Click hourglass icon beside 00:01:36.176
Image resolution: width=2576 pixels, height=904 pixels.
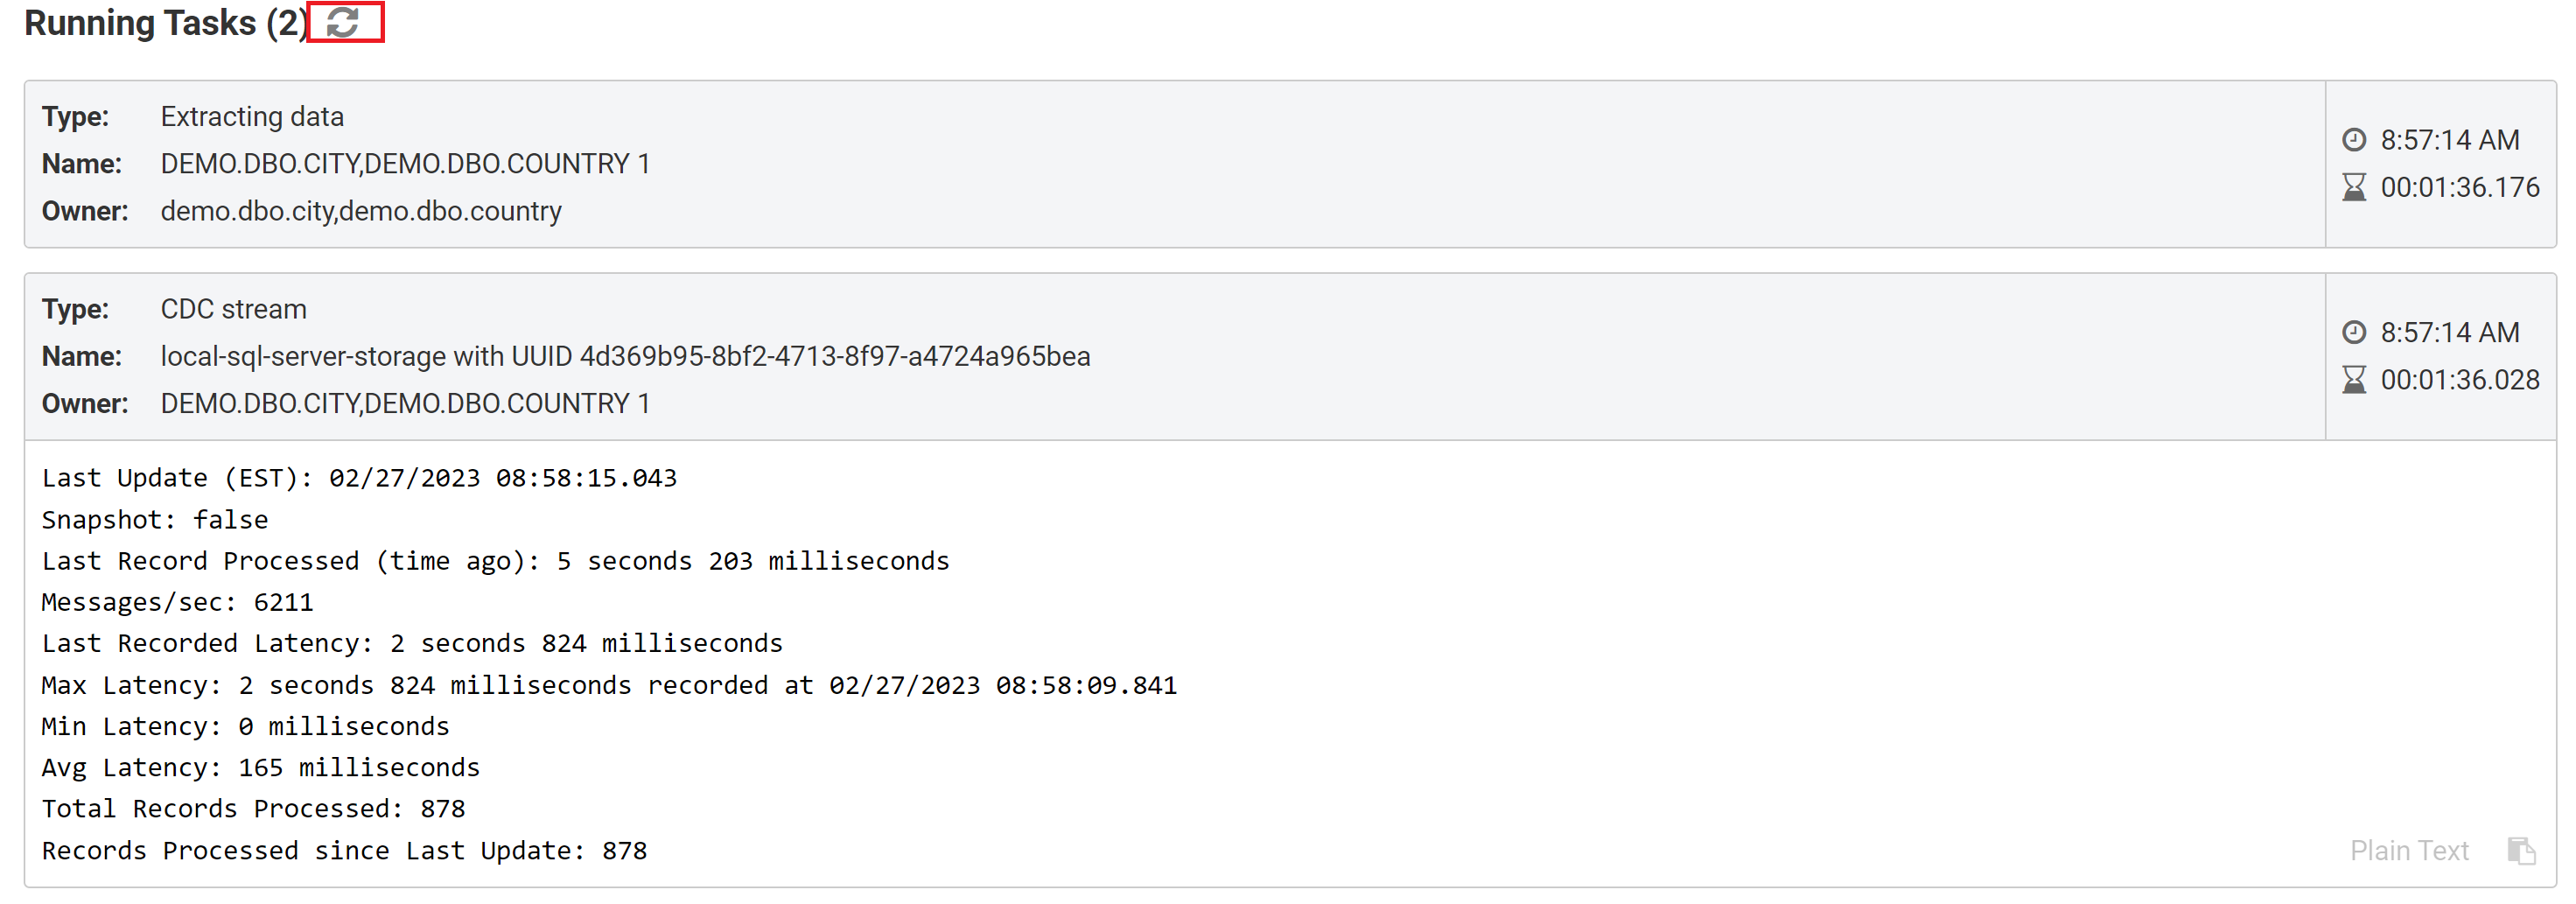tap(2354, 187)
